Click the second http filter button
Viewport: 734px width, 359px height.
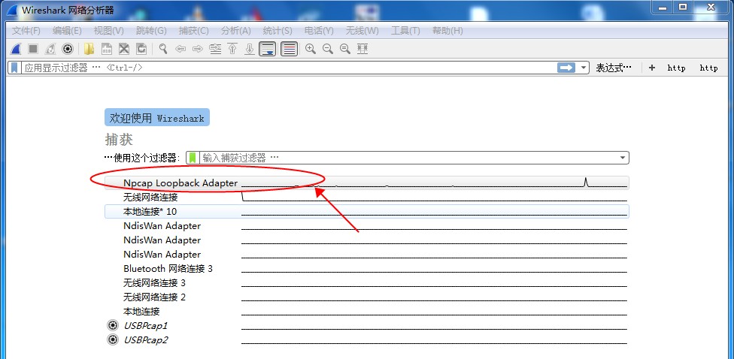point(708,68)
